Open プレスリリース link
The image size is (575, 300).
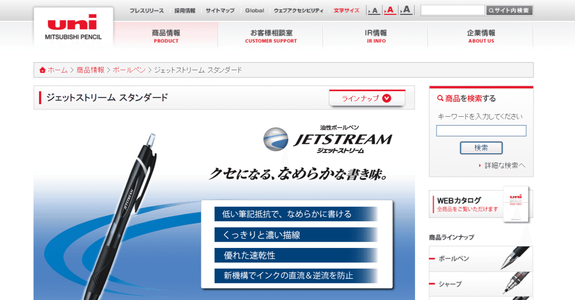(x=146, y=10)
